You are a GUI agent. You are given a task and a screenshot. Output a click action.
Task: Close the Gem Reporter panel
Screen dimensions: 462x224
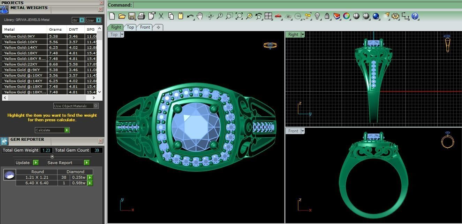coord(100,141)
